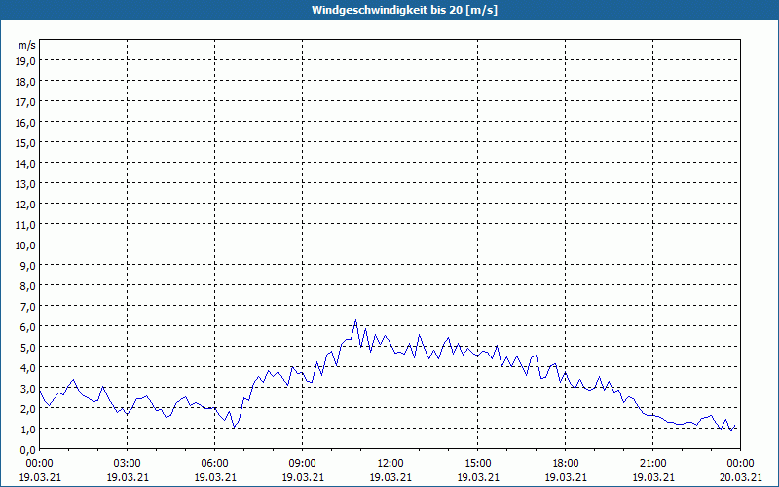The height and width of the screenshot is (487, 779).
Task: Select the "06:00" x-axis time label
Action: (x=214, y=464)
